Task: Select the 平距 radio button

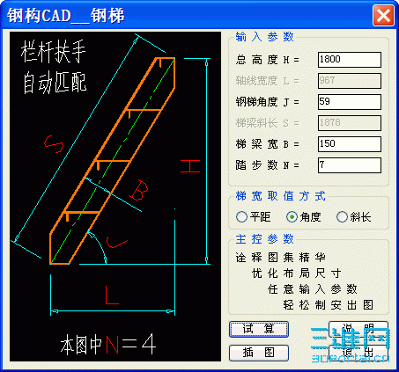Action: coord(241,217)
